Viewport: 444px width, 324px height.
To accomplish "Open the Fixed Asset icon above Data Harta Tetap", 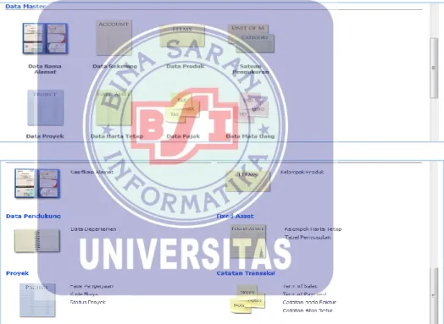I will 114,107.
